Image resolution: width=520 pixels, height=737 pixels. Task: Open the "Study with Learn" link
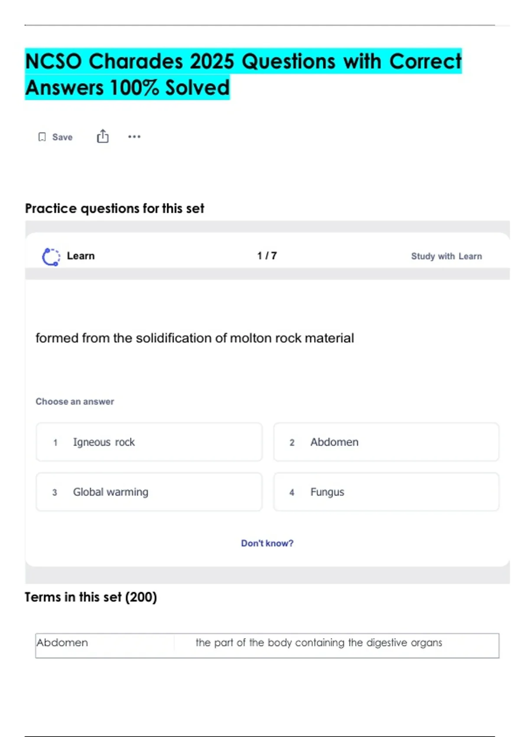(446, 256)
